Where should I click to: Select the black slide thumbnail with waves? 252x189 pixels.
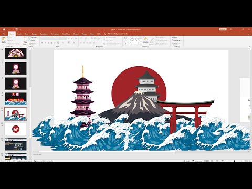pos(16,99)
